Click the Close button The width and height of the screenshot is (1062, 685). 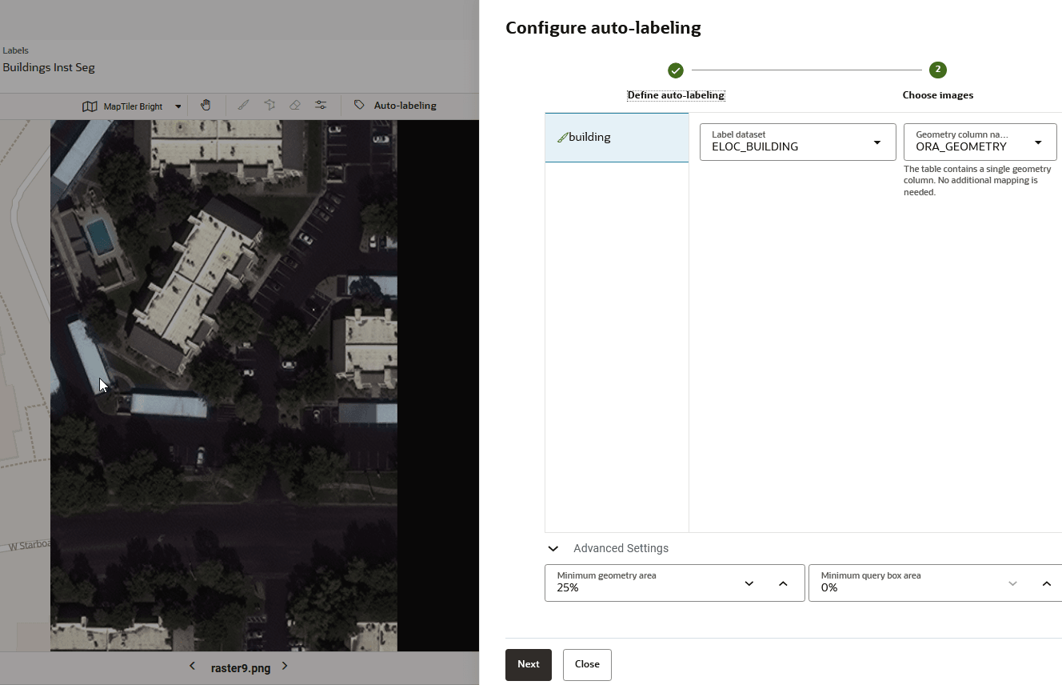[x=586, y=664]
